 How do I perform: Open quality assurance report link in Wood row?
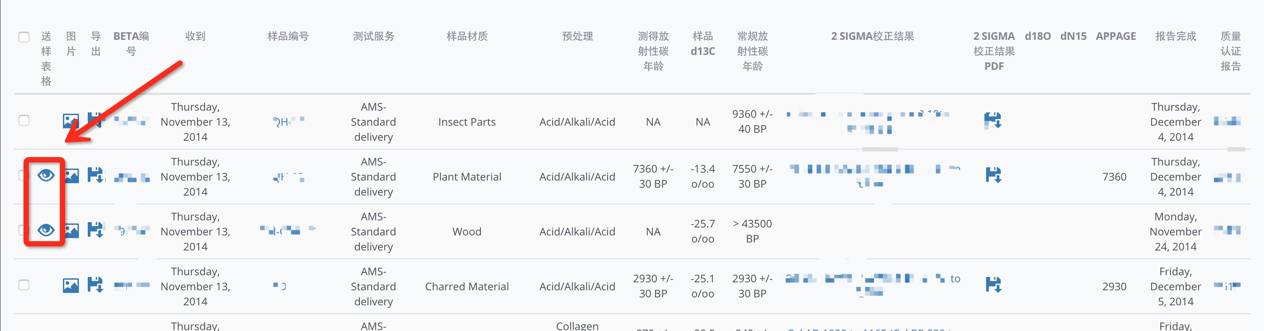pos(1227,230)
